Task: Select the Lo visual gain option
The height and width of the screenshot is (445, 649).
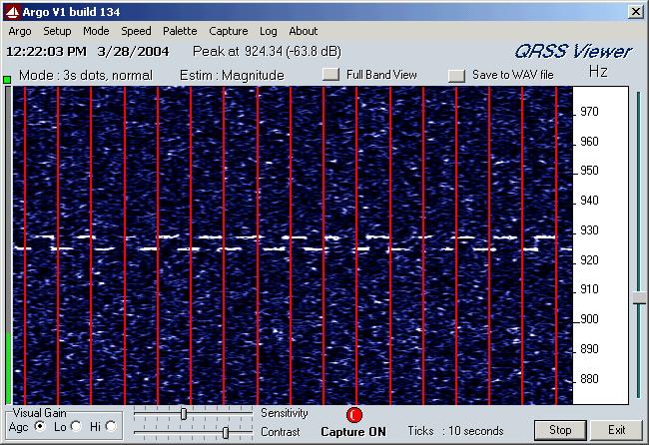Action: pos(75,426)
